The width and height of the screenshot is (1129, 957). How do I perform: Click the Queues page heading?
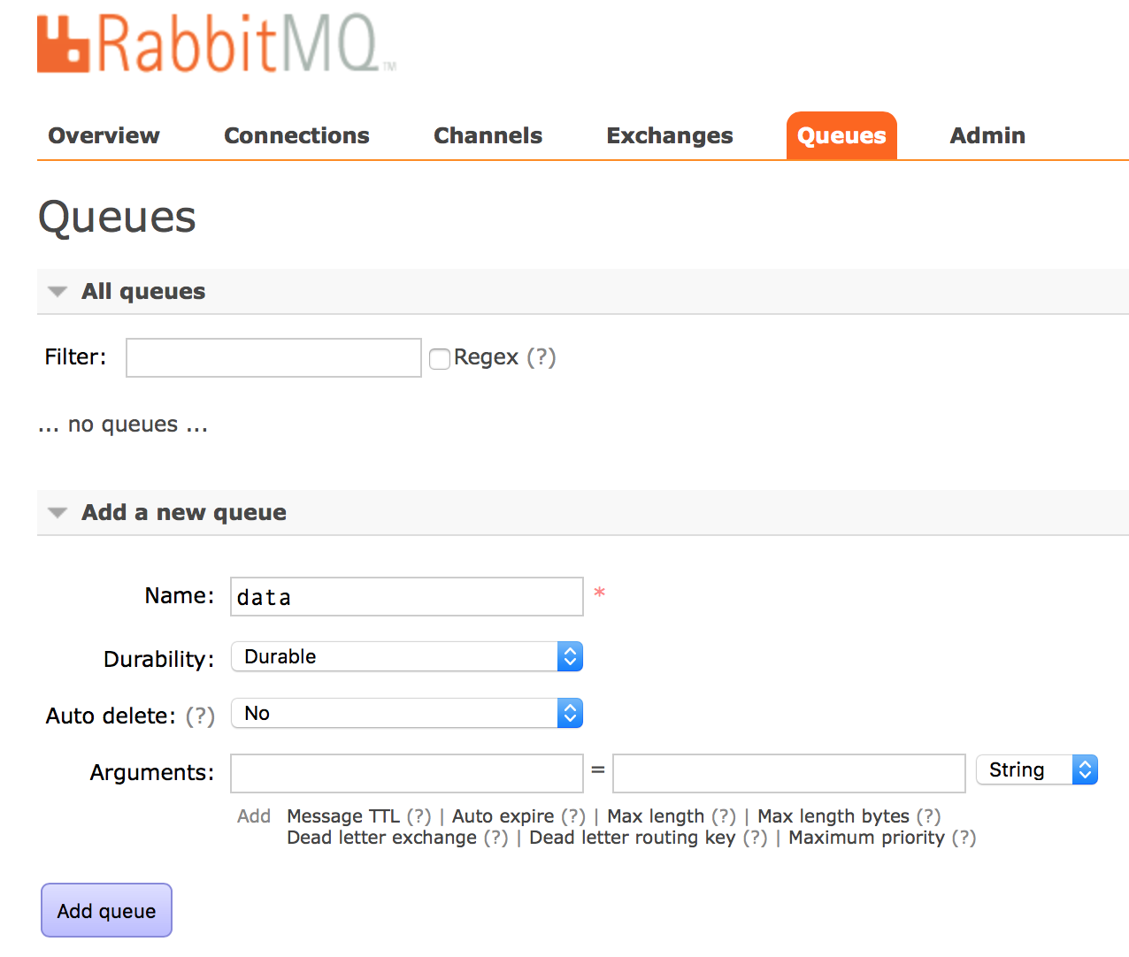point(117,218)
